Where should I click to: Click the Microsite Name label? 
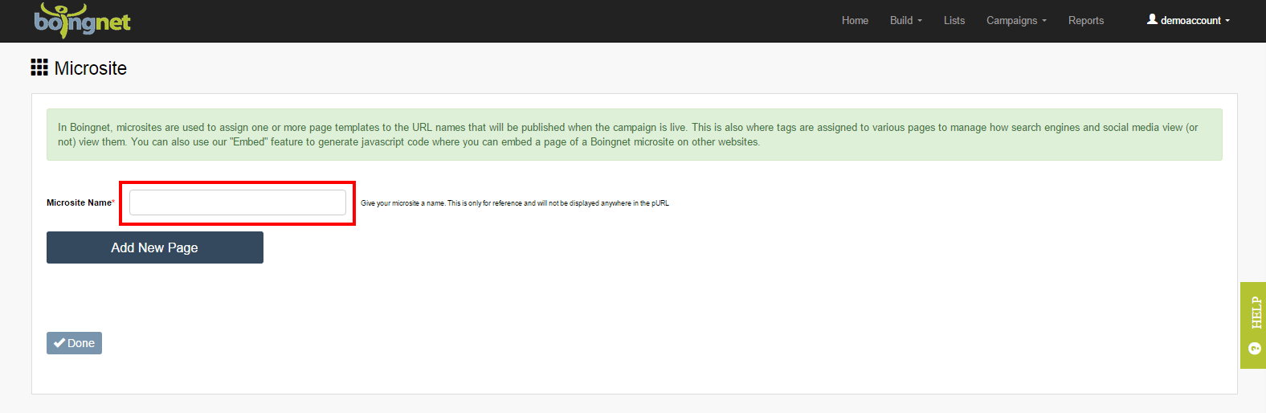(80, 202)
